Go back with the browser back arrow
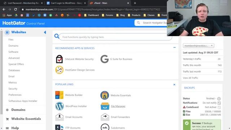The width and height of the screenshot is (231, 130). coord(4,9)
